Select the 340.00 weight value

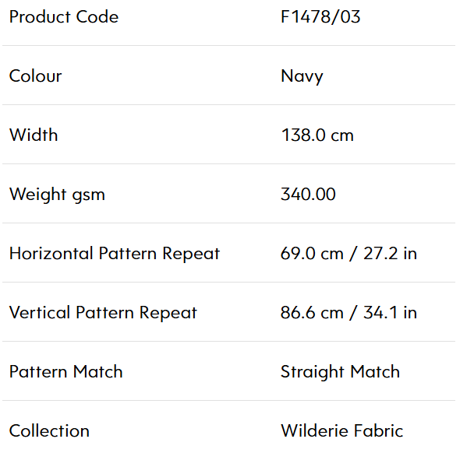click(x=308, y=194)
